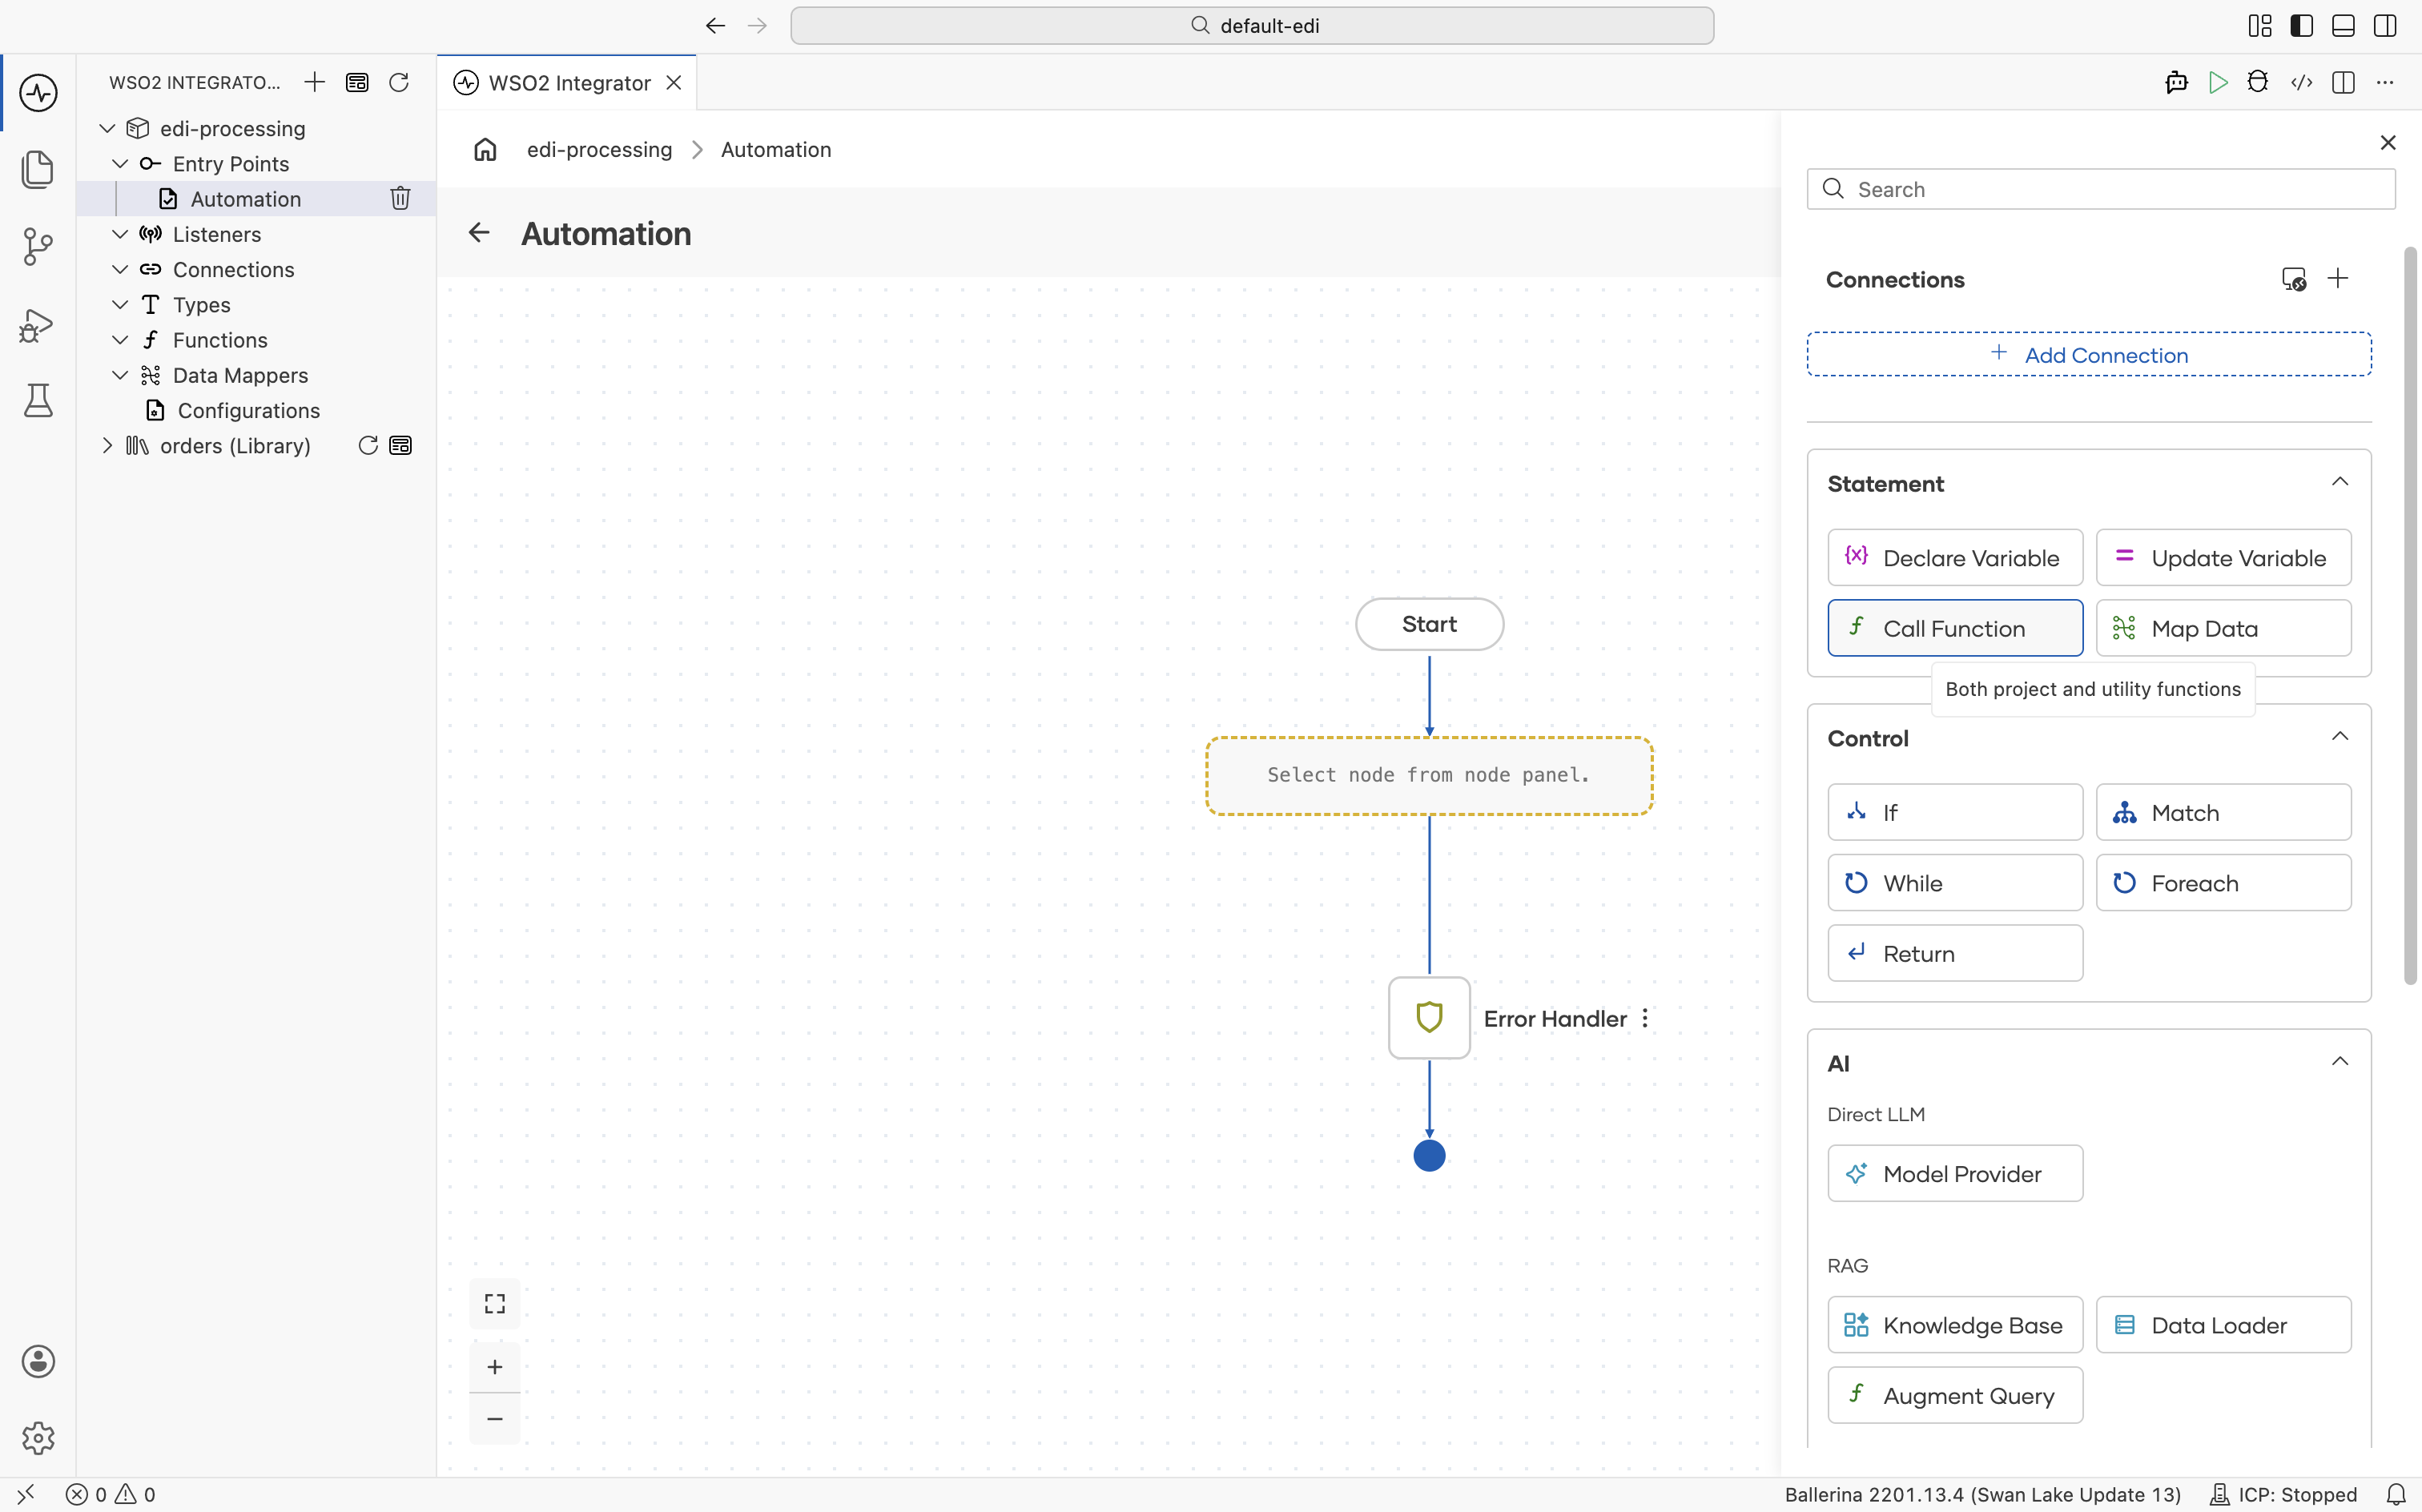2422x1512 pixels.
Task: Click the default-edi command center search bar
Action: pos(1252,25)
